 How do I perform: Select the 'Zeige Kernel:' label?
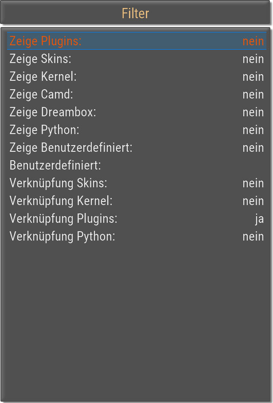coord(43,77)
